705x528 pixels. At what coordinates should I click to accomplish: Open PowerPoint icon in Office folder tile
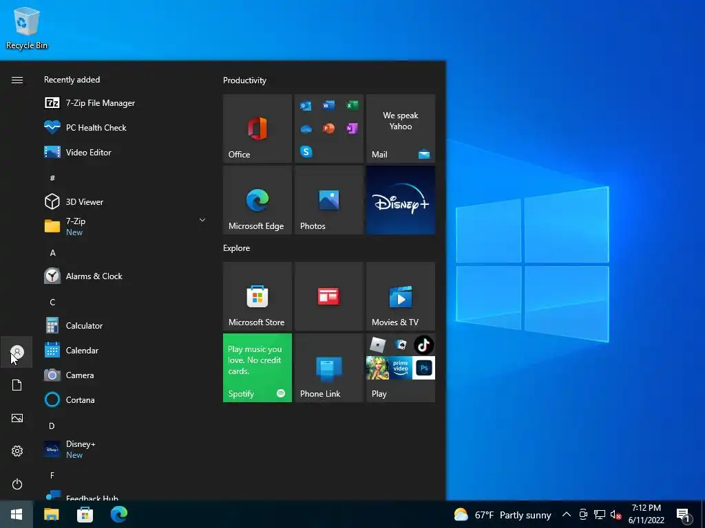point(328,129)
